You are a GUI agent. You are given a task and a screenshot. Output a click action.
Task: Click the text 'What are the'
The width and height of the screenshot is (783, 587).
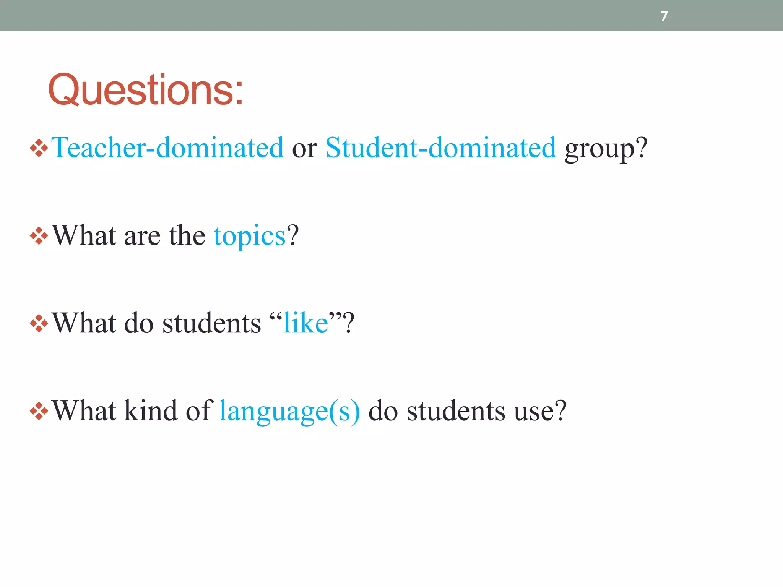[x=129, y=235]
